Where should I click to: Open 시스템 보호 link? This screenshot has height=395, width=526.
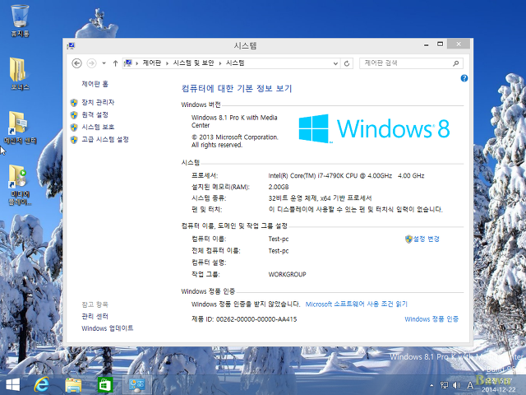coord(98,127)
